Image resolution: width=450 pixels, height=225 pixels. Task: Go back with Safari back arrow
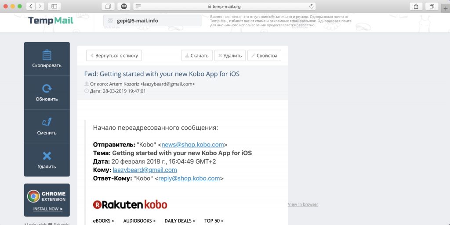(31, 6)
